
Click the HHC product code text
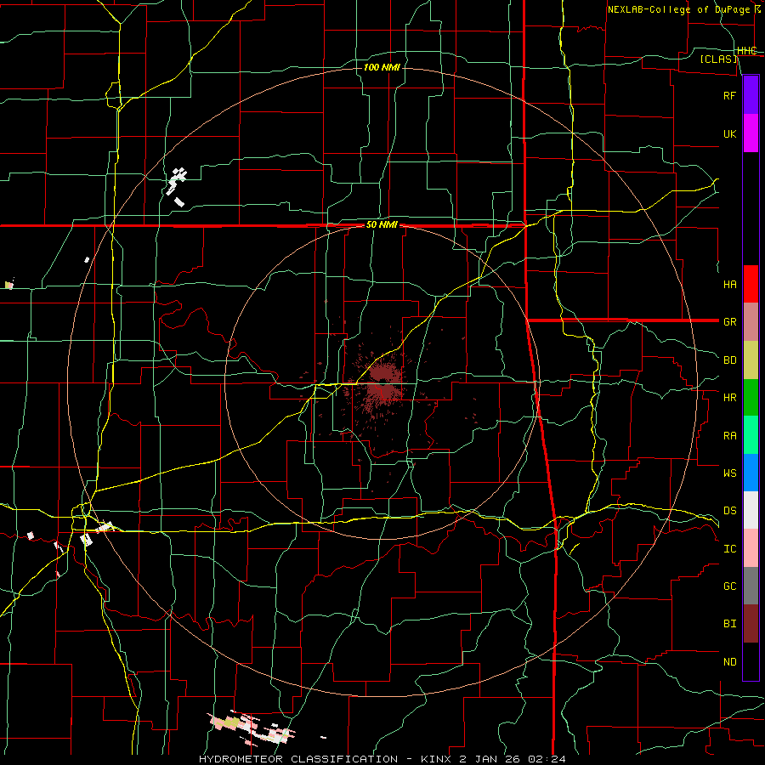pyautogui.click(x=746, y=51)
